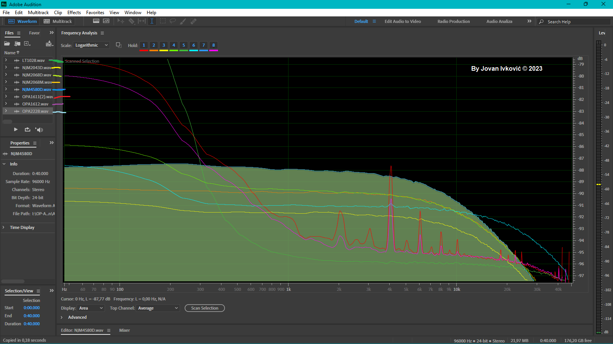
Task: Switch to Audio Analiza workspace
Action: 499,21
